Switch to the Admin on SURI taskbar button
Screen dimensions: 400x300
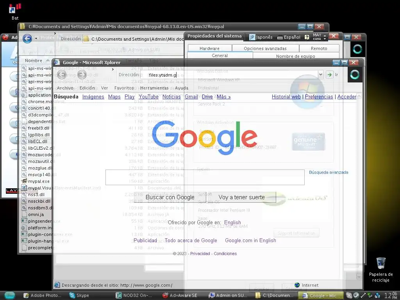pyautogui.click(x=228, y=295)
